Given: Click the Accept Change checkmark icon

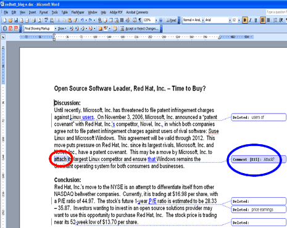Looking at the screenshot, I should [x=83, y=28].
